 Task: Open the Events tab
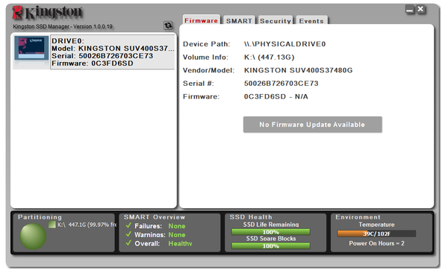(x=311, y=21)
